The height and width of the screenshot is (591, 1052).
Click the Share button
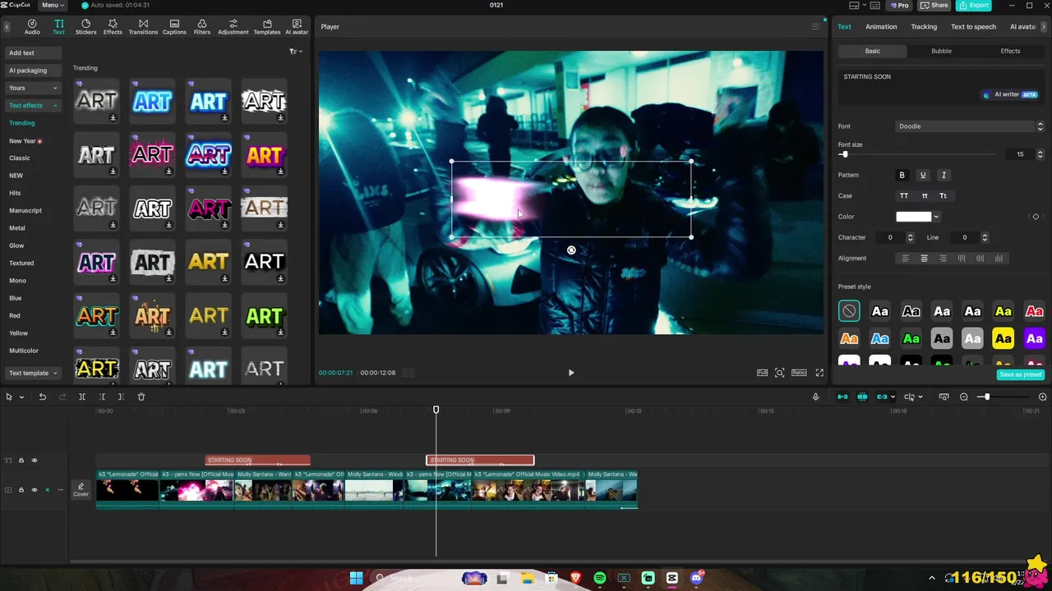pos(934,5)
